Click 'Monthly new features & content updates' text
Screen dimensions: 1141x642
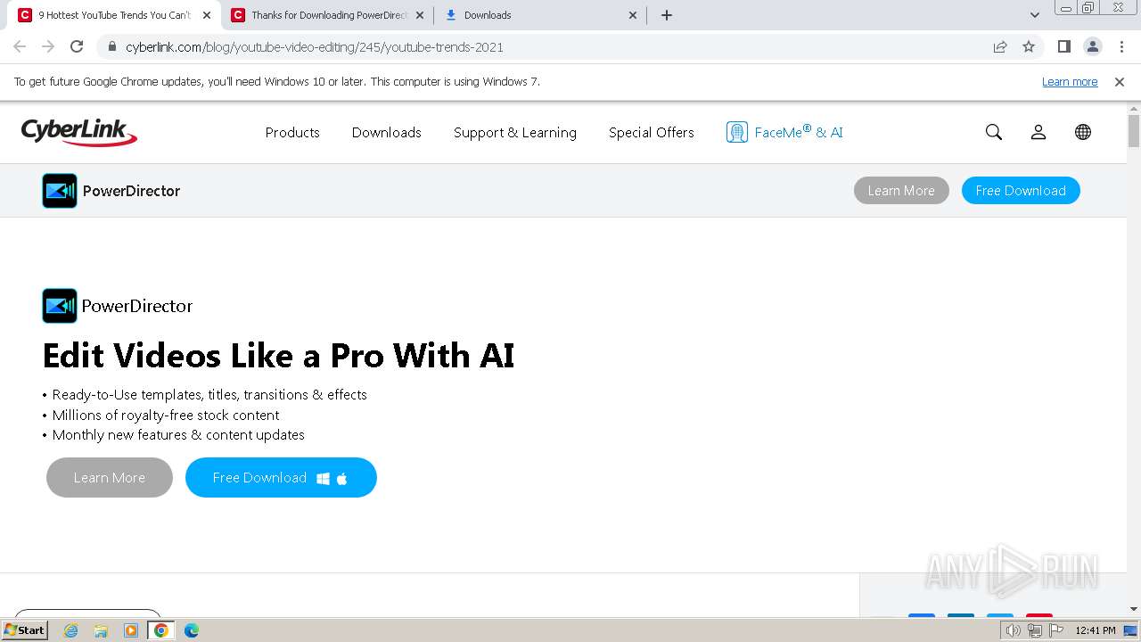point(178,435)
